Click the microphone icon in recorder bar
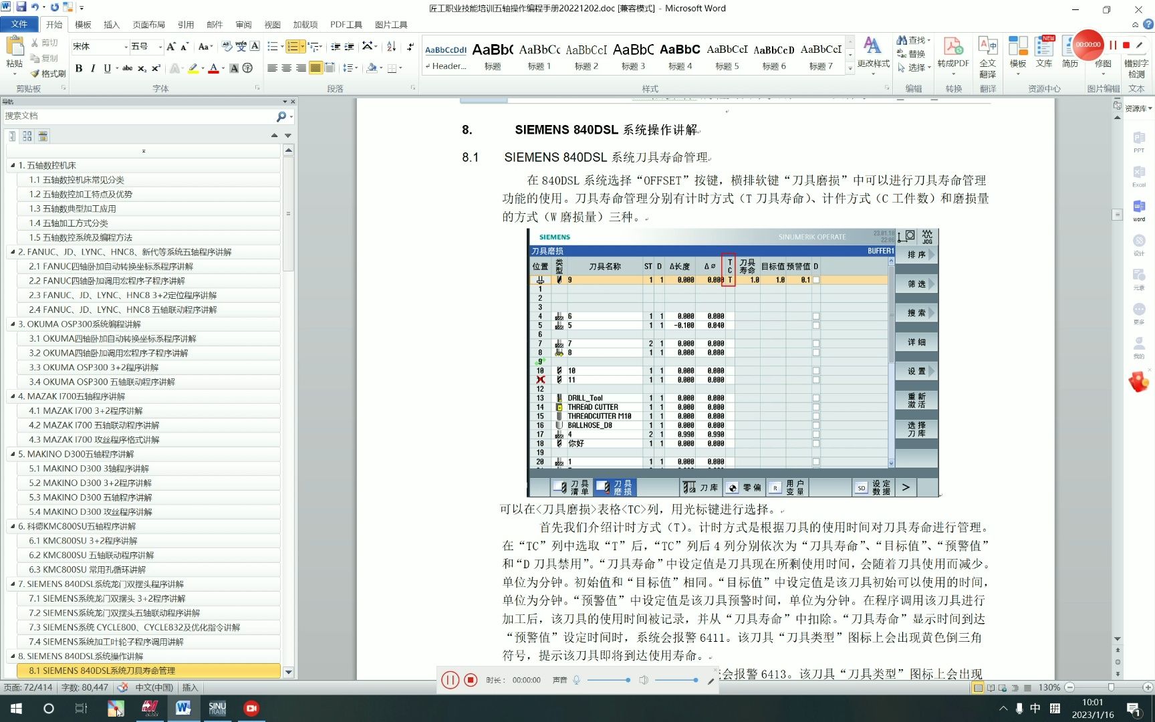 pos(576,680)
